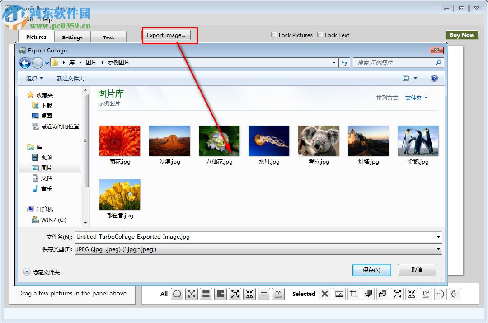Click the 0° reset rotation icon in the Selected group
This screenshot has height=323, width=488.
426,294
